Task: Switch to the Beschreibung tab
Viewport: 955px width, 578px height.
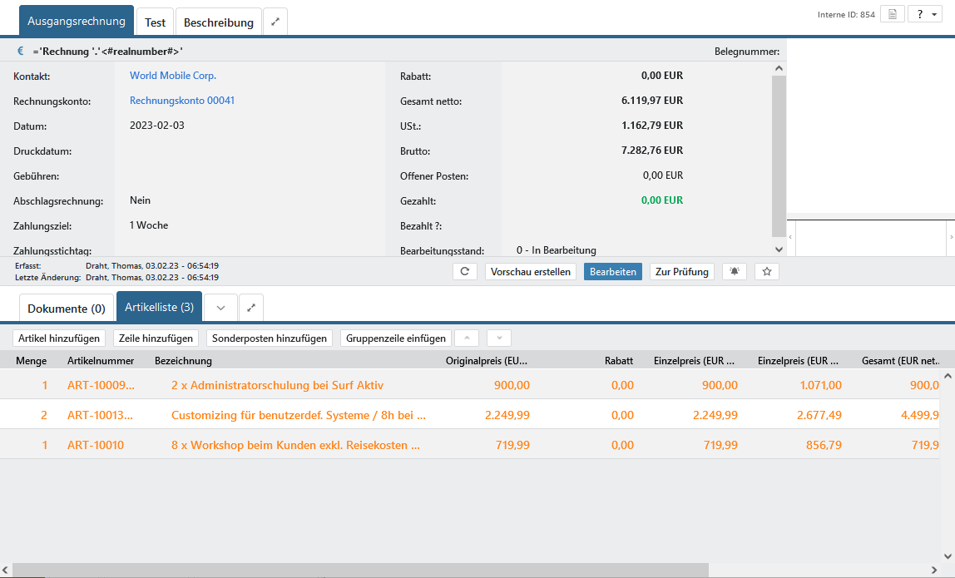Action: coord(218,22)
